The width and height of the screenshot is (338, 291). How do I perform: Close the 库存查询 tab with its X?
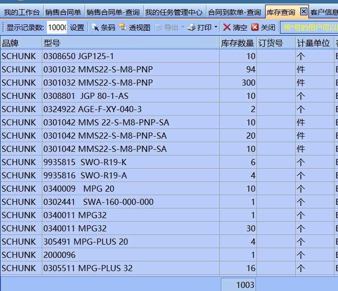point(304,11)
